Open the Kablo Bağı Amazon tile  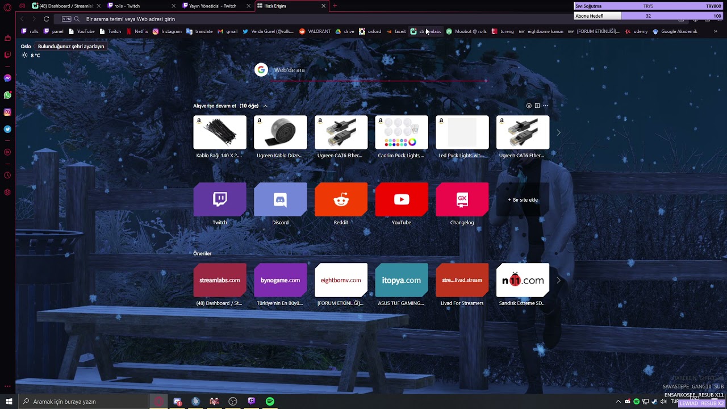[220, 137]
